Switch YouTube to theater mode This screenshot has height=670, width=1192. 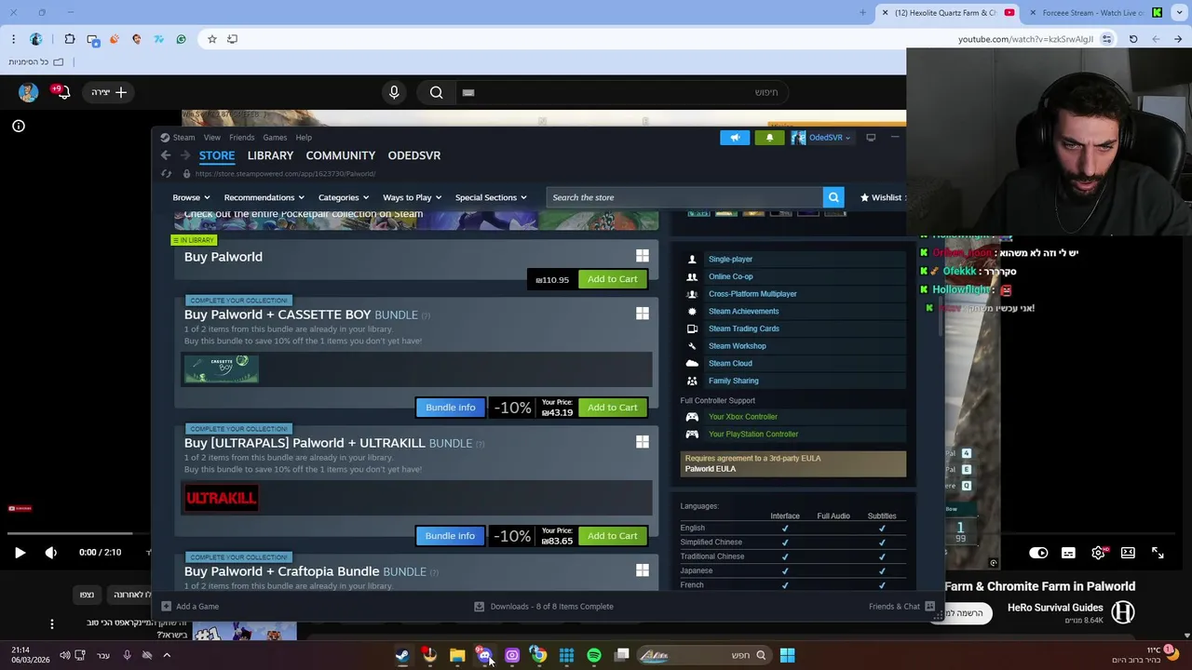click(x=1128, y=553)
